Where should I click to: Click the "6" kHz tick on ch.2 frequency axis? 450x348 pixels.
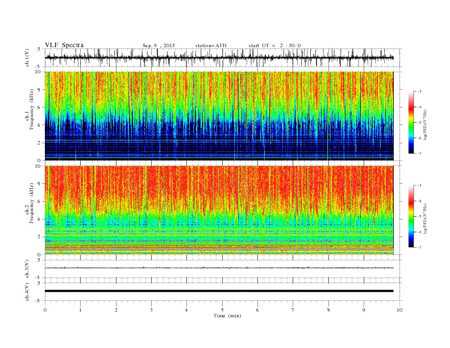[40, 201]
